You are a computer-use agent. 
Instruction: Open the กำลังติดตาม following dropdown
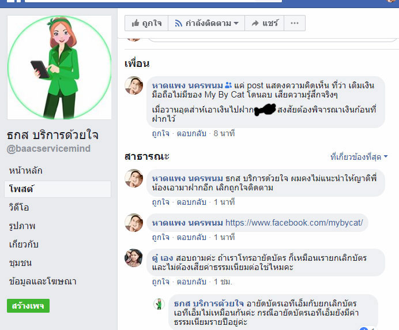(206, 23)
